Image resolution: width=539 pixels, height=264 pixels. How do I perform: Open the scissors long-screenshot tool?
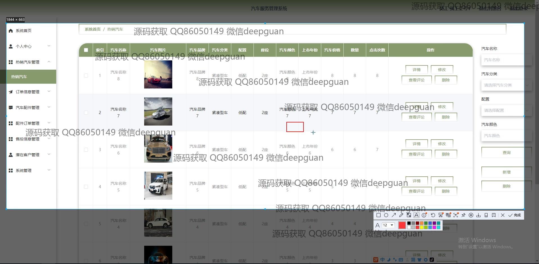tap(441, 215)
